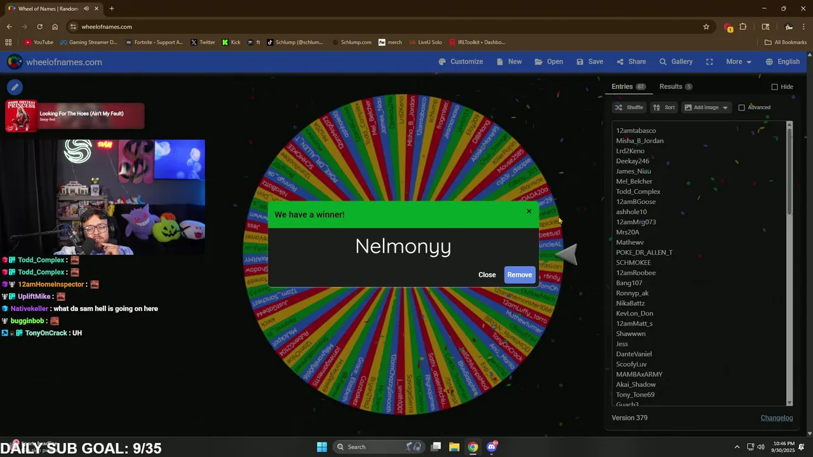Image resolution: width=813 pixels, height=457 pixels.
Task: Click the browser back arrow
Action: (x=9, y=27)
